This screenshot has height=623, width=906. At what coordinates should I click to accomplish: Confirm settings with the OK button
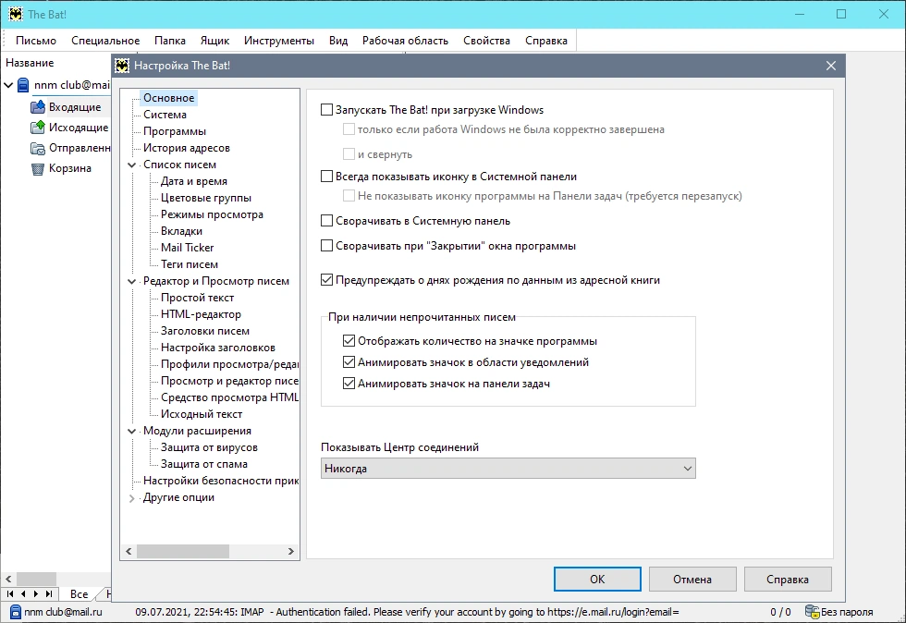[x=597, y=579]
